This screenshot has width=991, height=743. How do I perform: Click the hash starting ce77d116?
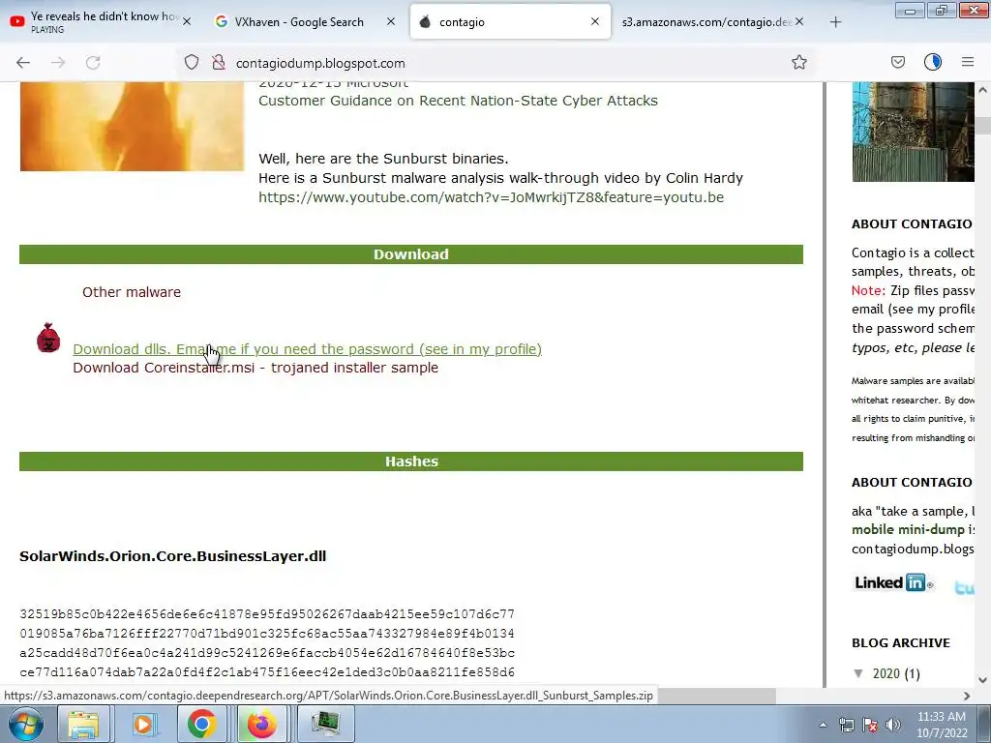click(x=267, y=672)
